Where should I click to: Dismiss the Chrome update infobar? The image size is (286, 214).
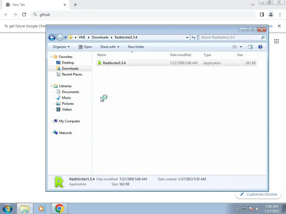279,26
